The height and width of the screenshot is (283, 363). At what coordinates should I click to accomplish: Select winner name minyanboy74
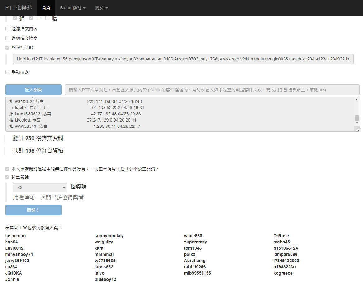(19, 254)
